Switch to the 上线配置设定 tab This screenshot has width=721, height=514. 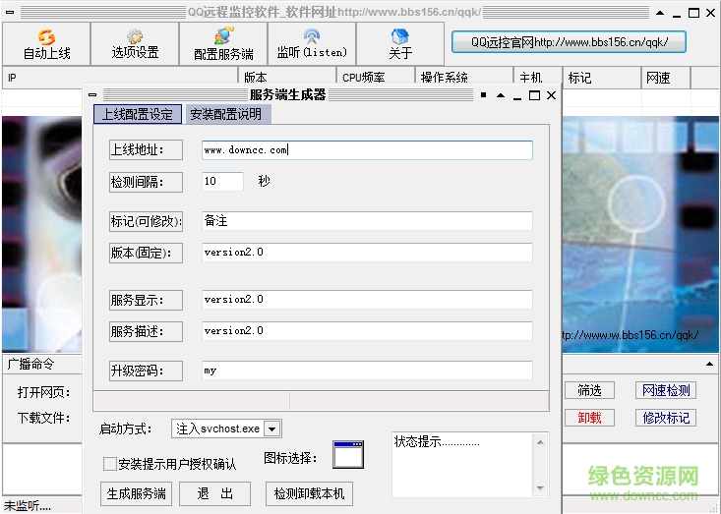pos(138,114)
